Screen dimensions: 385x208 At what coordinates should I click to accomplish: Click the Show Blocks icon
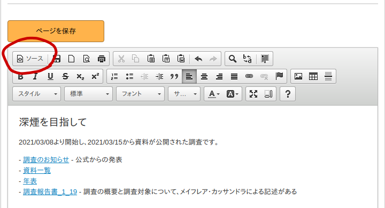(x=268, y=94)
